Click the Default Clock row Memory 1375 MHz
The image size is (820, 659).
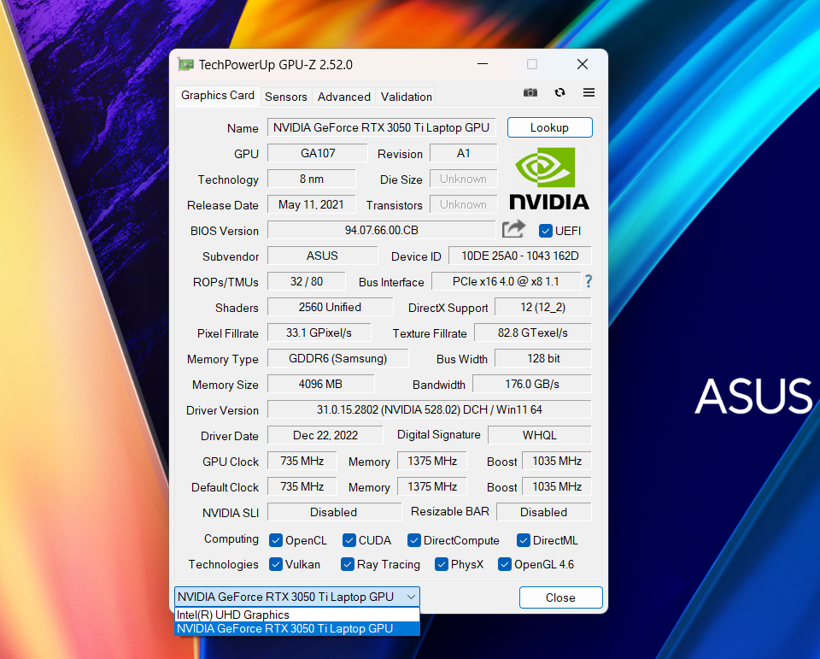pos(432,486)
